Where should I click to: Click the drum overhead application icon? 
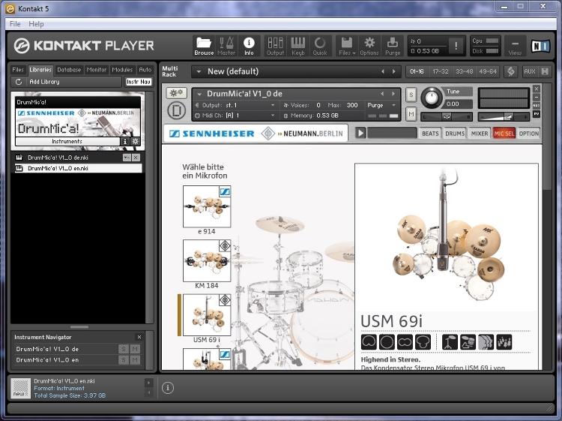coord(450,342)
